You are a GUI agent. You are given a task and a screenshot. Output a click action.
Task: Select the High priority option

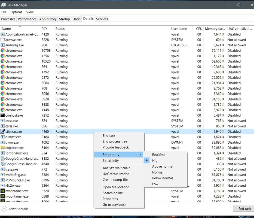pyautogui.click(x=165, y=161)
